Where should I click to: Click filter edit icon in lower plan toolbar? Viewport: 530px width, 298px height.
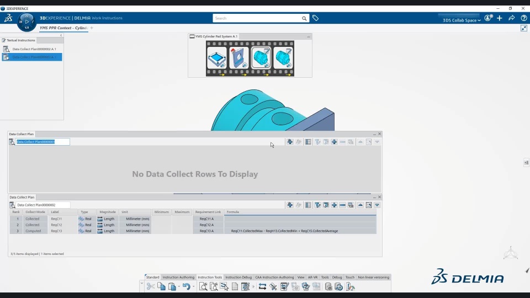click(x=317, y=205)
